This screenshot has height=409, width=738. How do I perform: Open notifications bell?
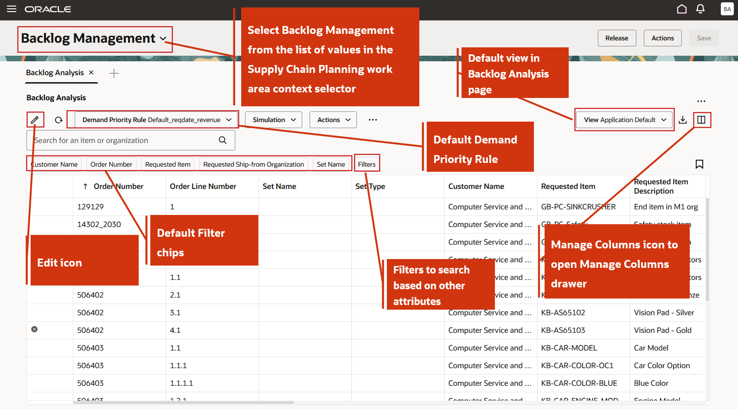700,9
